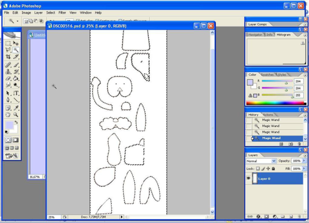
Task: Toggle lock all icon in Layers panel
Action: (x=273, y=168)
